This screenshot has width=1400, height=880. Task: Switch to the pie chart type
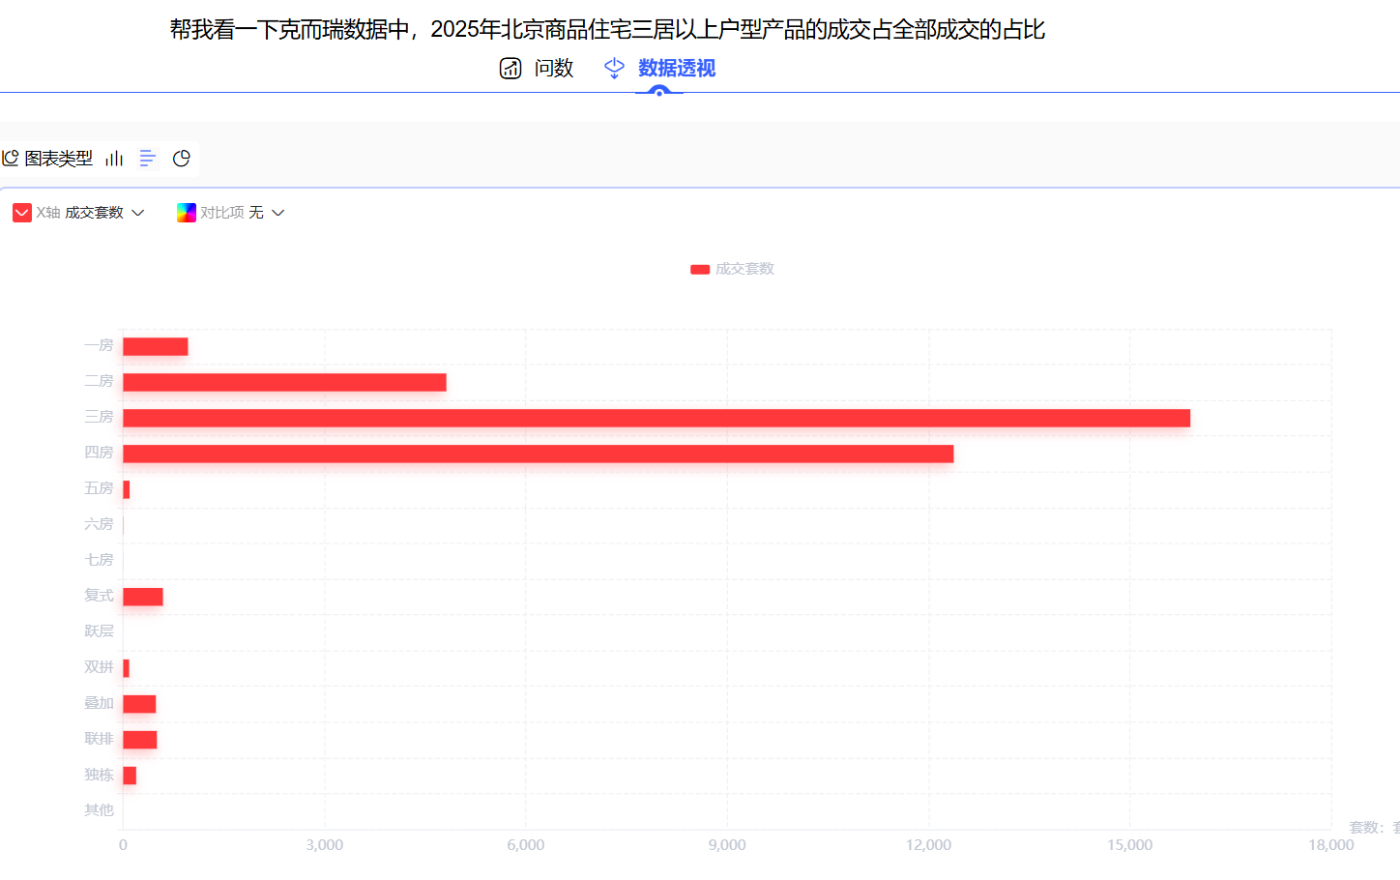[181, 159]
